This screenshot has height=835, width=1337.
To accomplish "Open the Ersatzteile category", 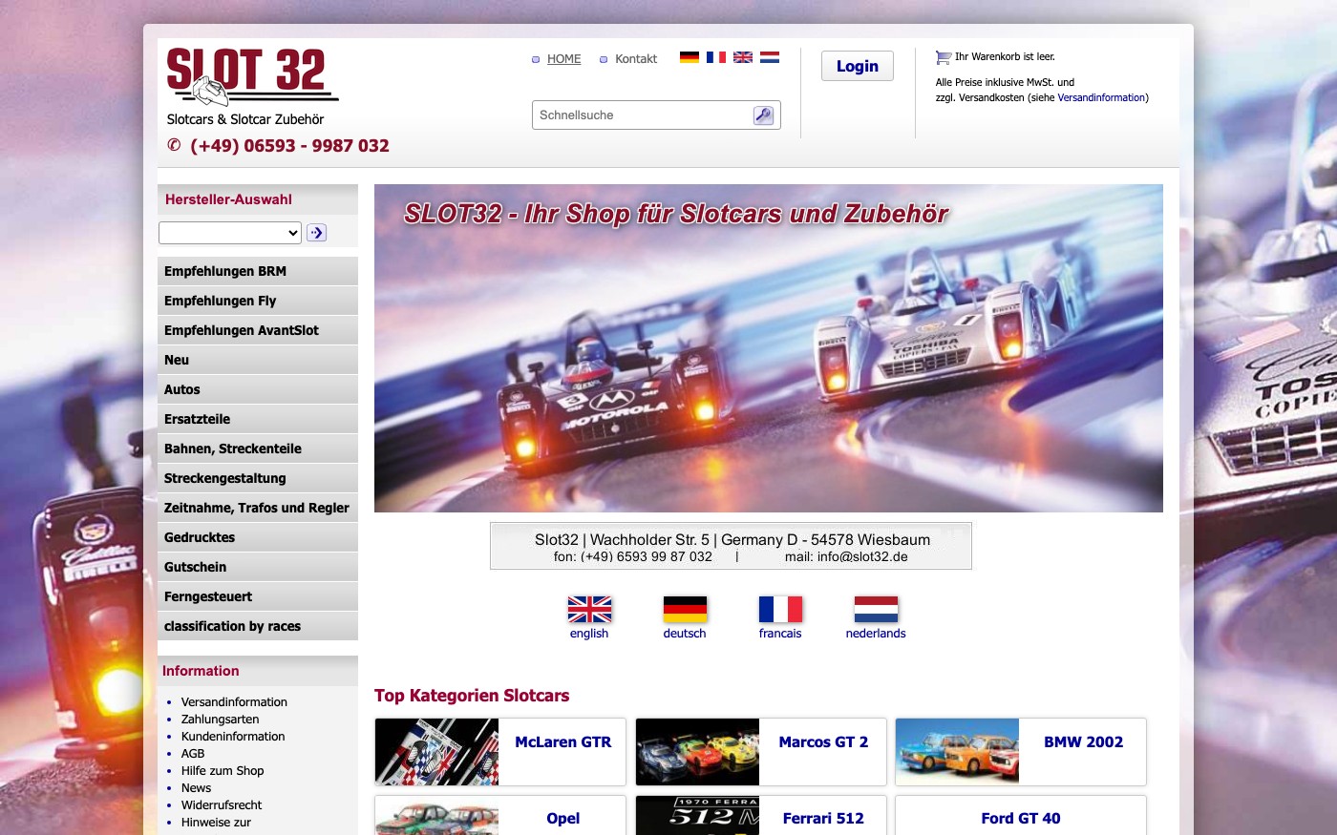I will pyautogui.click(x=258, y=419).
